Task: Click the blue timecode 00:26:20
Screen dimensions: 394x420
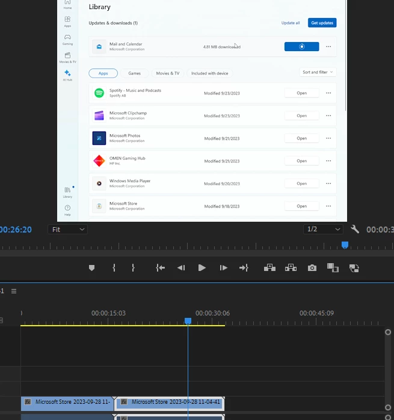Action: (16, 230)
